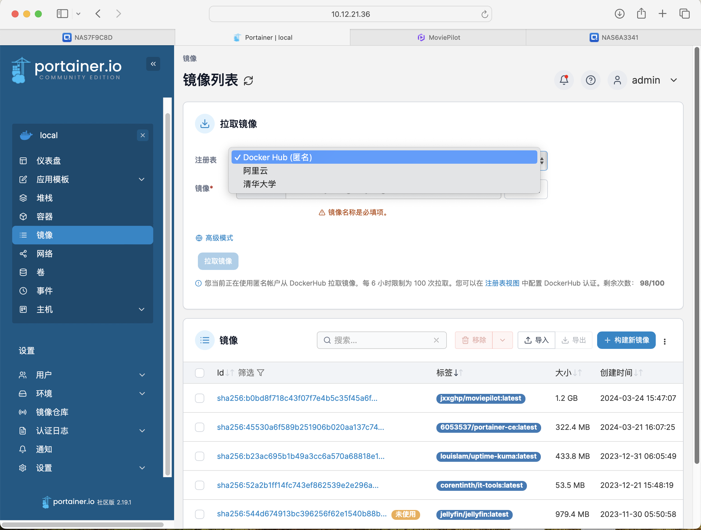This screenshot has height=530, width=701.
Task: Expand 主机 submenu chevron
Action: coord(142,309)
